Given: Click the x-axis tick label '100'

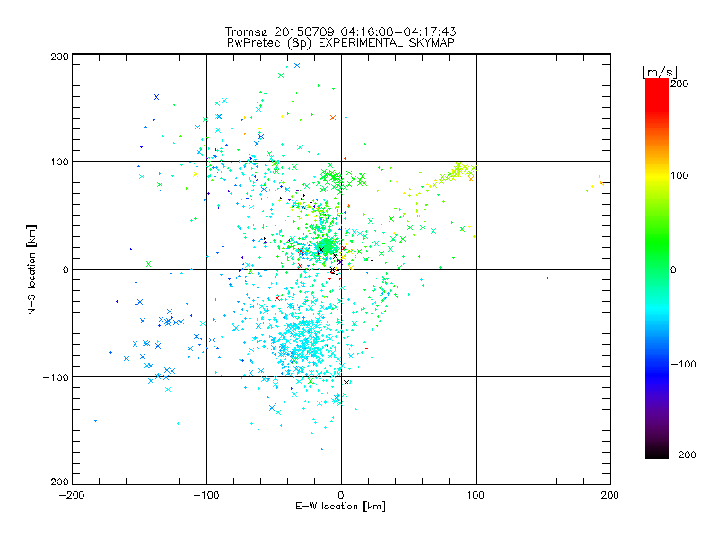Looking at the screenshot, I should (x=476, y=495).
